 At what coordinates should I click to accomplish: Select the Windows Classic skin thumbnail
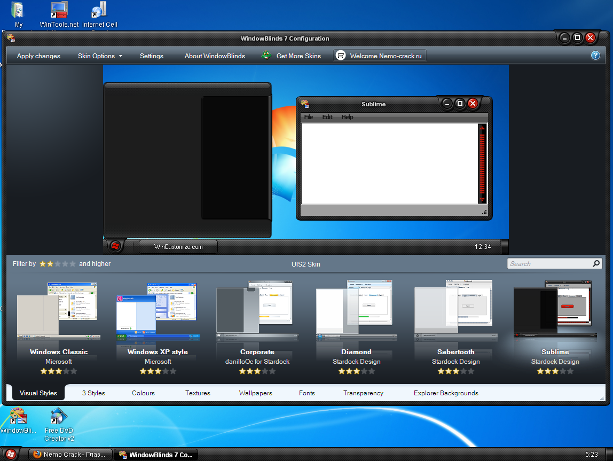tap(58, 311)
